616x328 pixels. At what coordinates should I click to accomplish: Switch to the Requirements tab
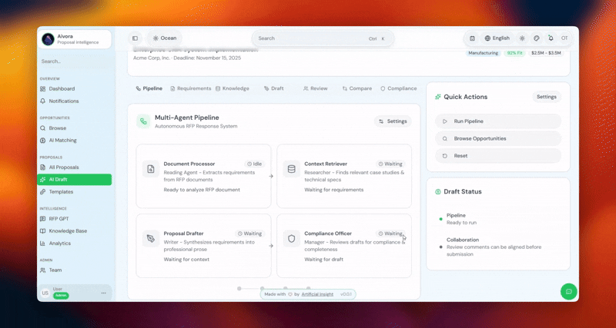(x=190, y=88)
